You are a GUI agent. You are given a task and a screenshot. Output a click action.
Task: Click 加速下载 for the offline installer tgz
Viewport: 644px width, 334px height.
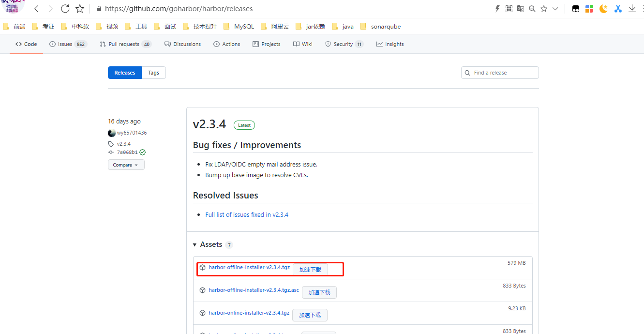310,270
